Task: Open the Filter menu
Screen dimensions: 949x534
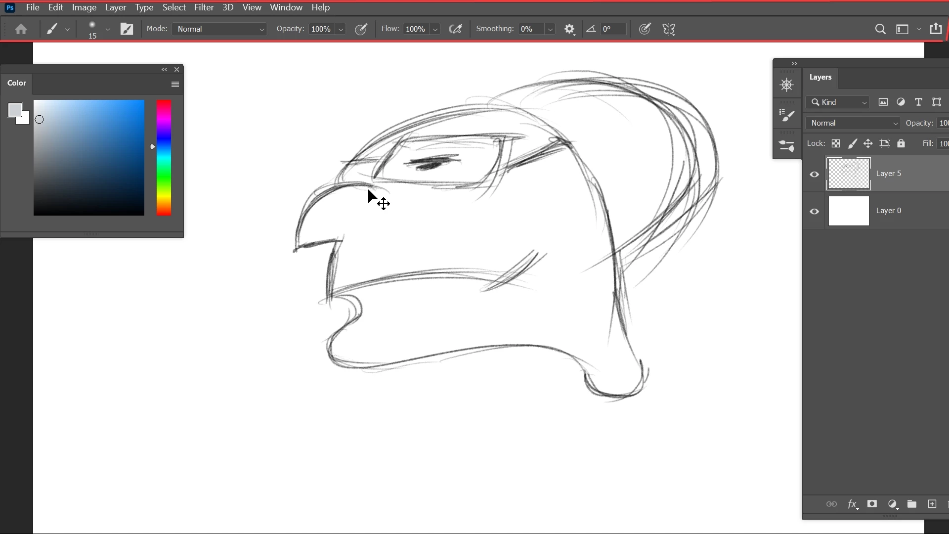Action: tap(204, 7)
